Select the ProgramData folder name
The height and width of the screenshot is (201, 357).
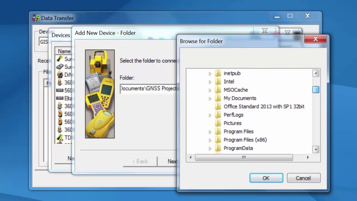coord(238,148)
